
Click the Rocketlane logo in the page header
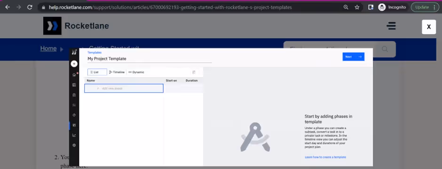coord(76,26)
